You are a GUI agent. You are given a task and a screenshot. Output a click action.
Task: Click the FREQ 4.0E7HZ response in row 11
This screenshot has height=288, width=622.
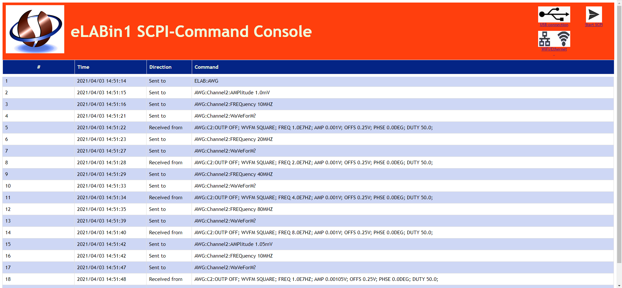[313, 198]
